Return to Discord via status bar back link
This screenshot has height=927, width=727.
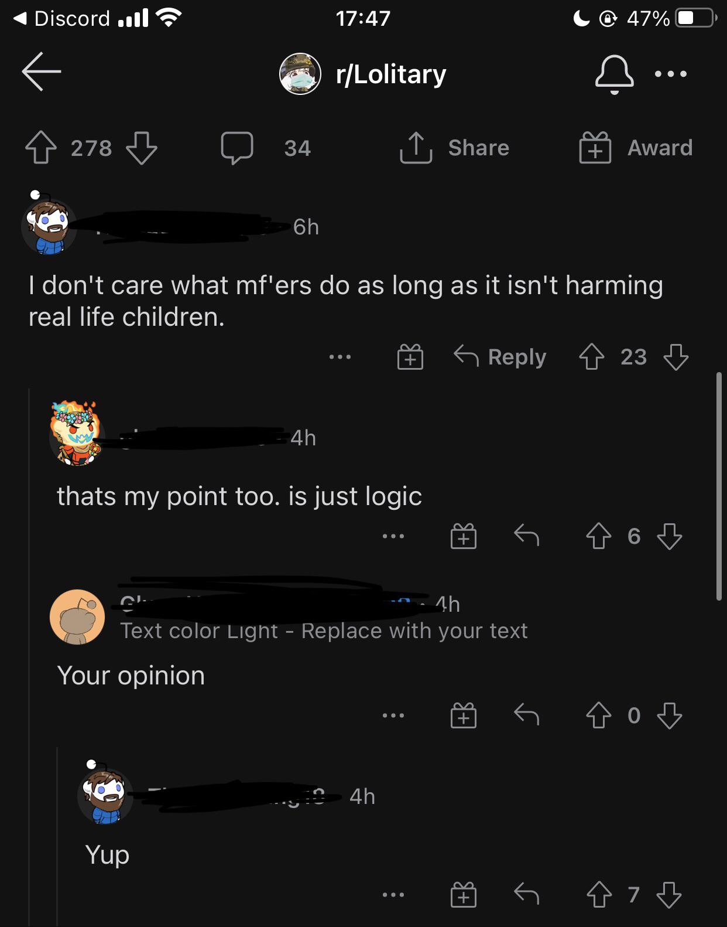tap(61, 18)
